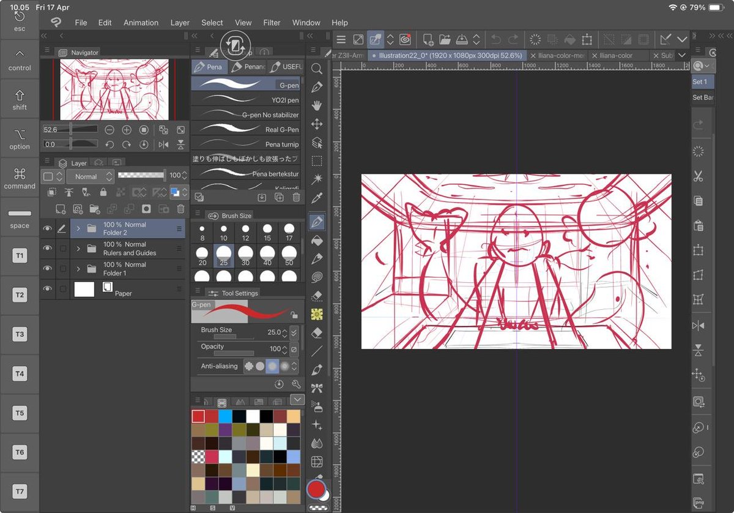Viewport: 734px width, 513px height.
Task: Toggle visibility of Folder 2 layer
Action: pos(47,228)
